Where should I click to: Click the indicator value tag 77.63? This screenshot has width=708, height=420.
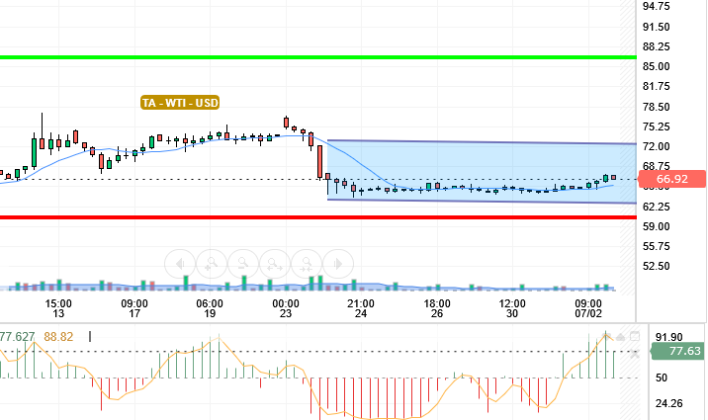(x=678, y=351)
